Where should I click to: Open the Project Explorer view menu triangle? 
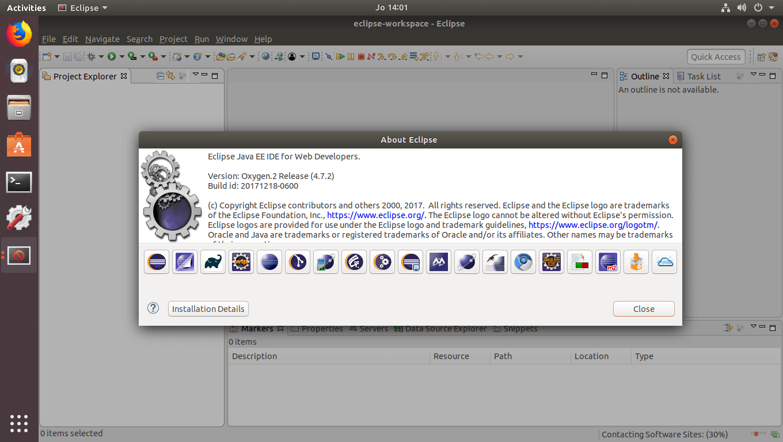point(195,74)
